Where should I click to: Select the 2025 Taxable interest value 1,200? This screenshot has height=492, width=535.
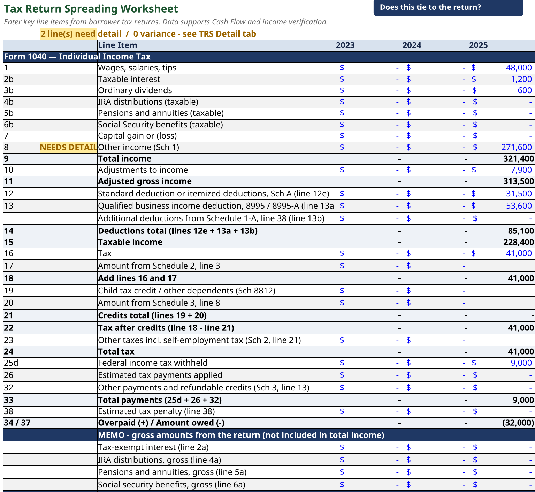click(x=501, y=80)
